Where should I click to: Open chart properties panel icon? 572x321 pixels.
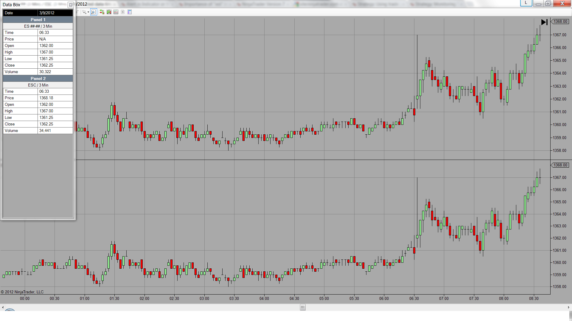(130, 12)
